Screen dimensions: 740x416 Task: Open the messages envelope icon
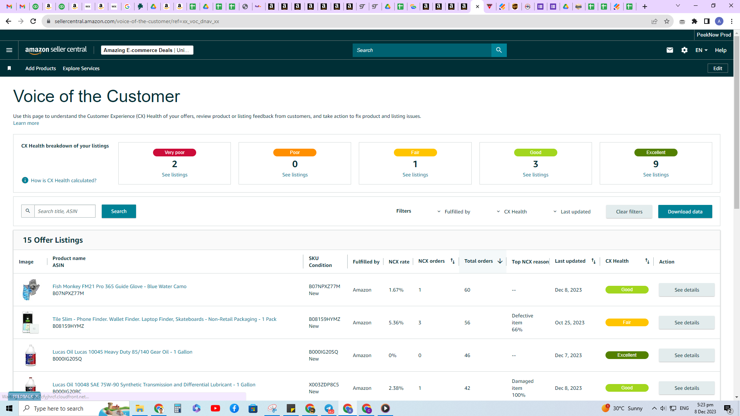point(669,50)
